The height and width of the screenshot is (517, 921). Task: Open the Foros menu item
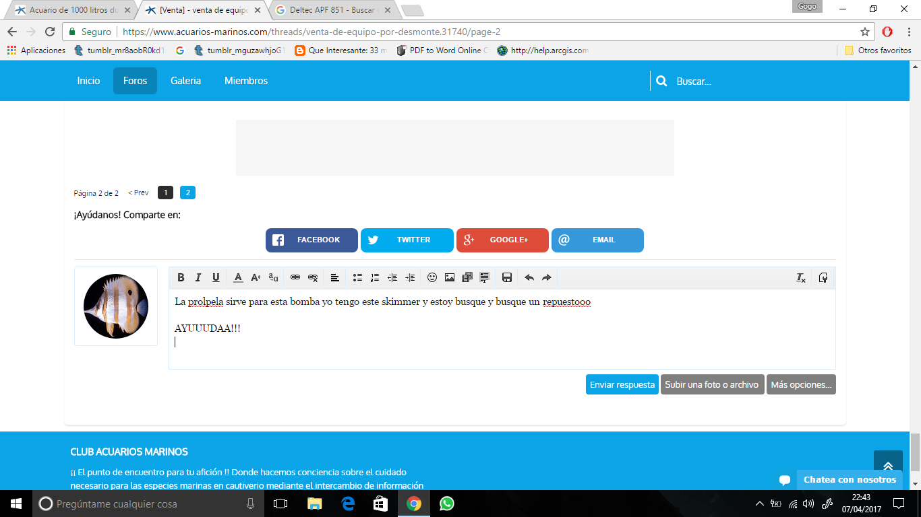point(135,81)
